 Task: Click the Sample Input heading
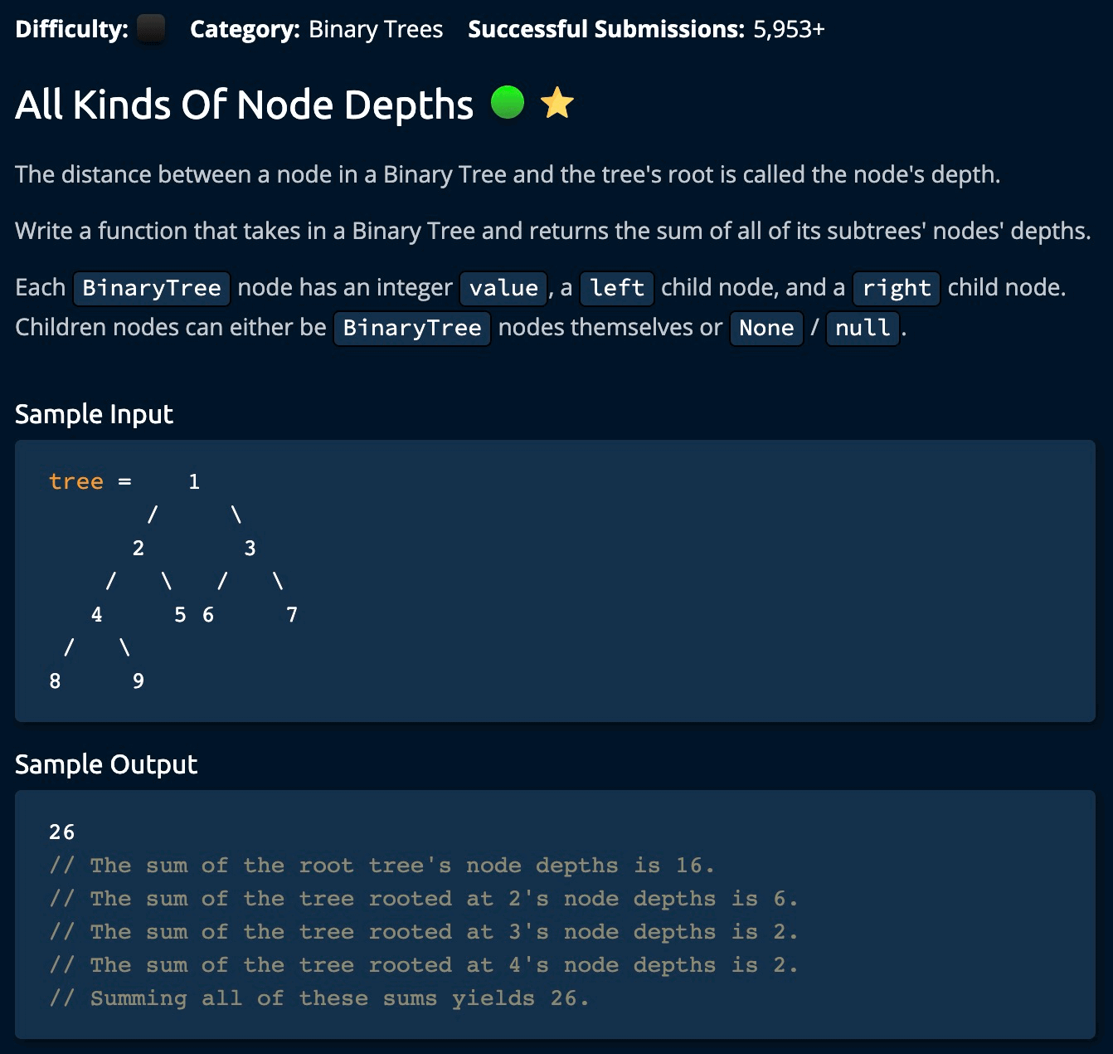click(x=94, y=413)
